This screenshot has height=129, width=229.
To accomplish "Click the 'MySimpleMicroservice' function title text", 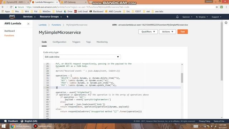I will 60,33.
